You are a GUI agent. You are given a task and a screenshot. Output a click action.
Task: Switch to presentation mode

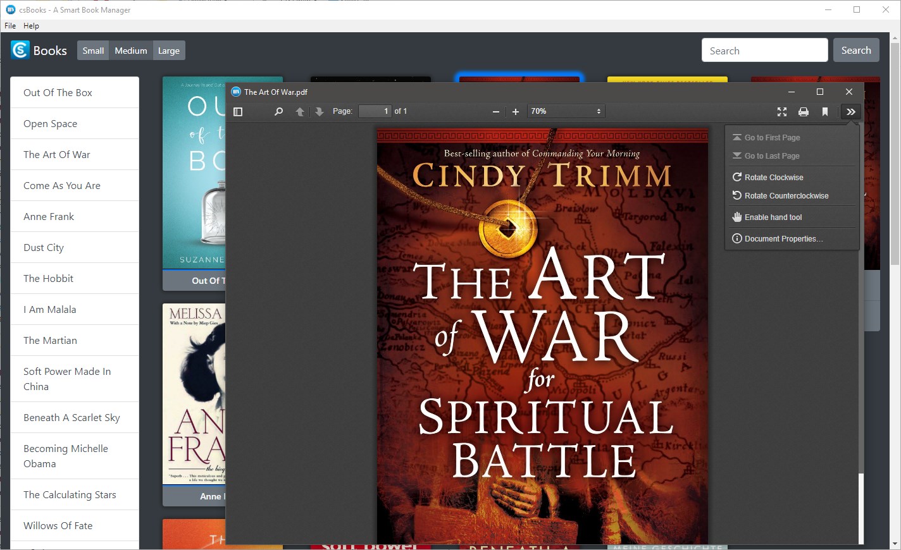click(x=782, y=112)
